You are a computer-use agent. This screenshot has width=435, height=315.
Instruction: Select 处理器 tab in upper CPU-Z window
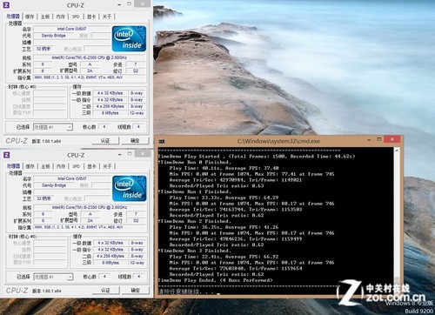(x=13, y=17)
